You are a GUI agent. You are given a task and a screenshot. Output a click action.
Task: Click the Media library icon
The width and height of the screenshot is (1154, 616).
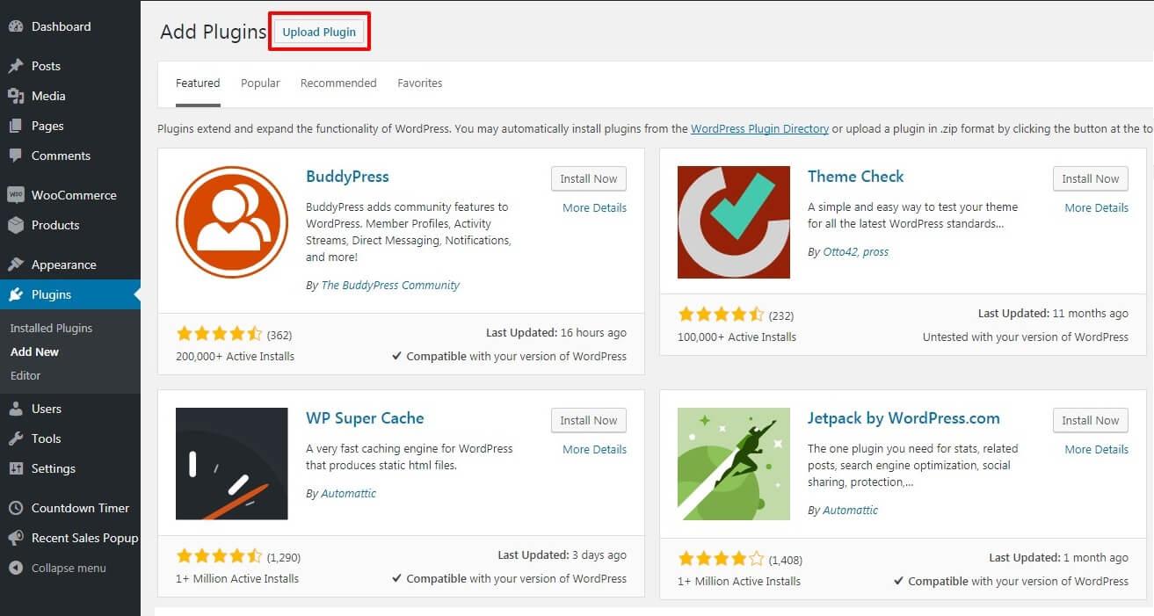tap(16, 96)
